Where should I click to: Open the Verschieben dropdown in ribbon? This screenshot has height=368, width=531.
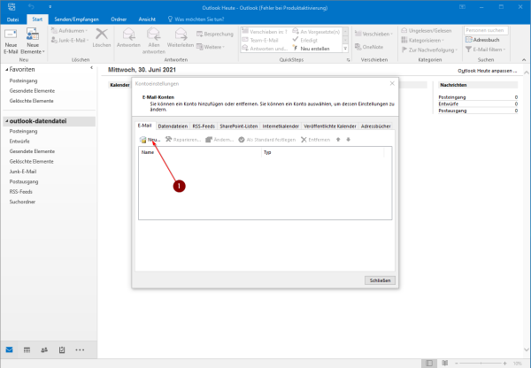pos(373,34)
